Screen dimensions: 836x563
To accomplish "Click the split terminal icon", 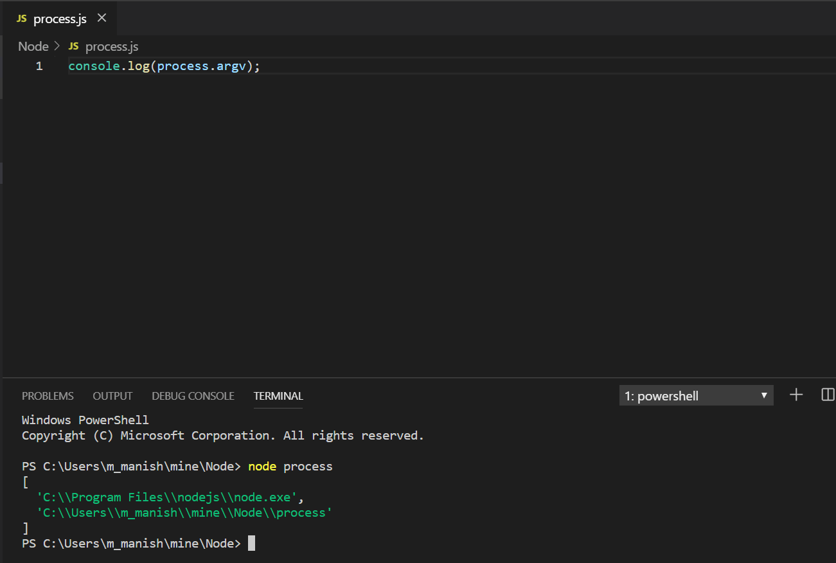I will [827, 395].
